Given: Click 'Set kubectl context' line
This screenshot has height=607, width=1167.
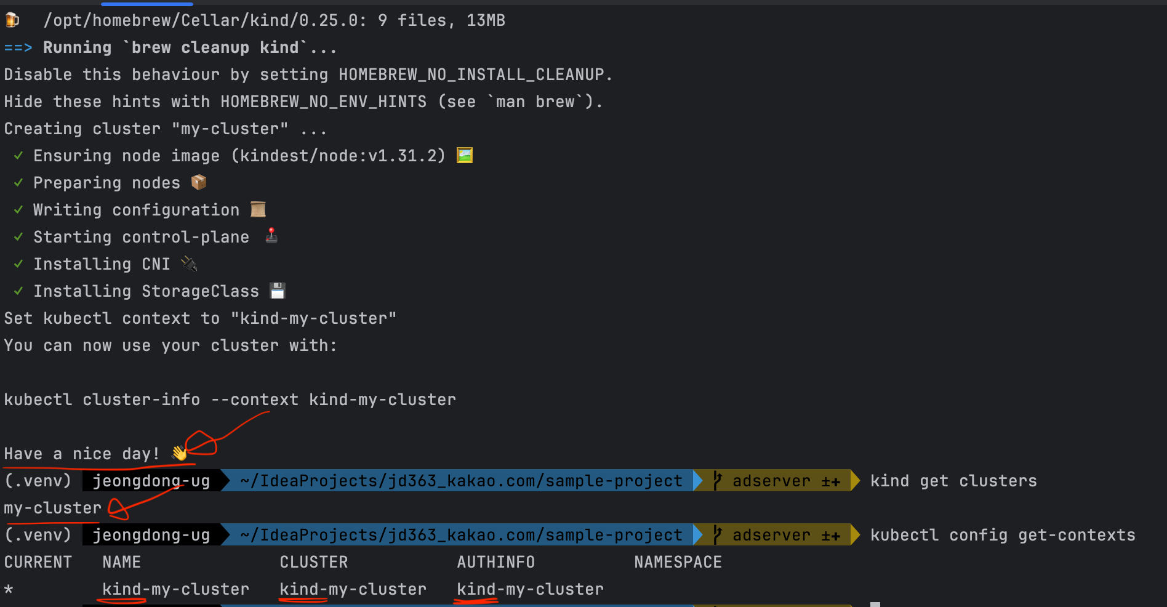Looking at the screenshot, I should tap(201, 318).
